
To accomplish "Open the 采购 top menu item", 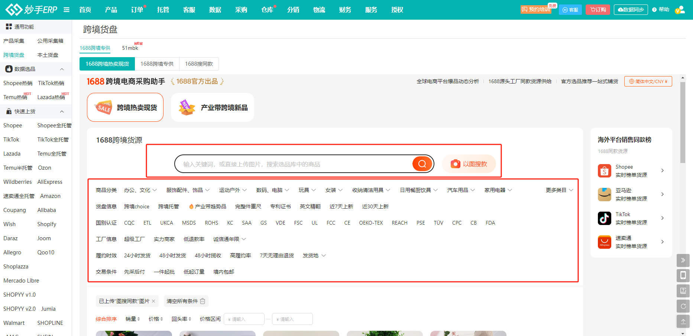I will pos(241,10).
